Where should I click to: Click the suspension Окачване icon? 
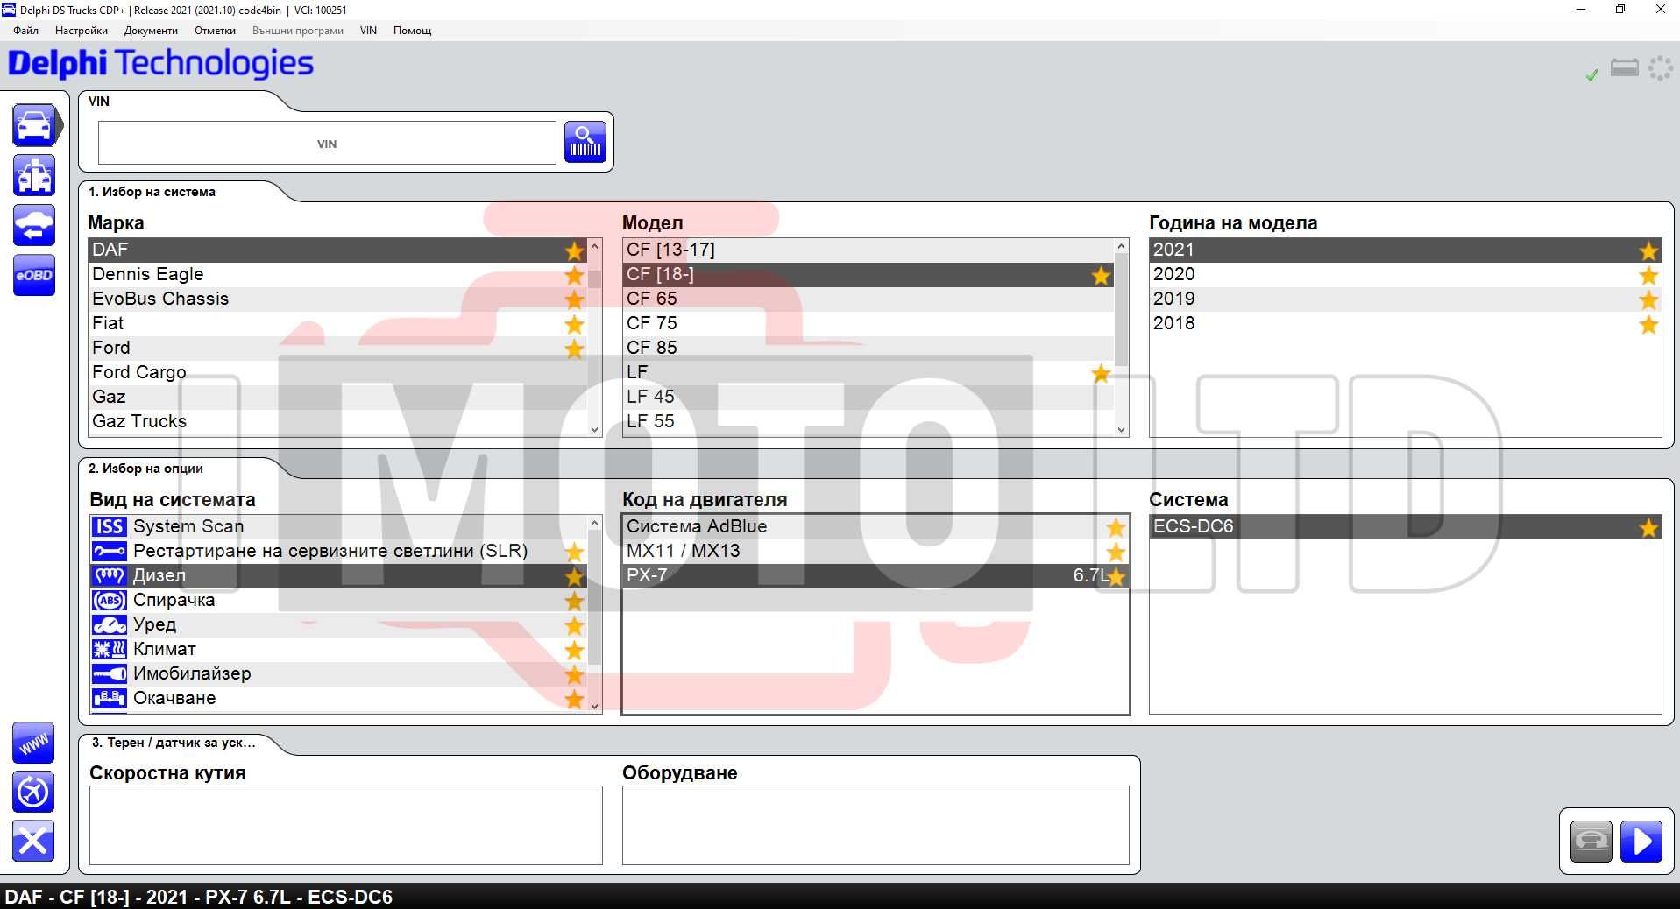pos(110,698)
